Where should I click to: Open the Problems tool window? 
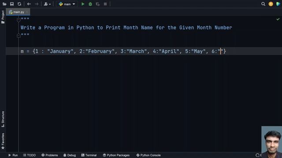pos(50,155)
